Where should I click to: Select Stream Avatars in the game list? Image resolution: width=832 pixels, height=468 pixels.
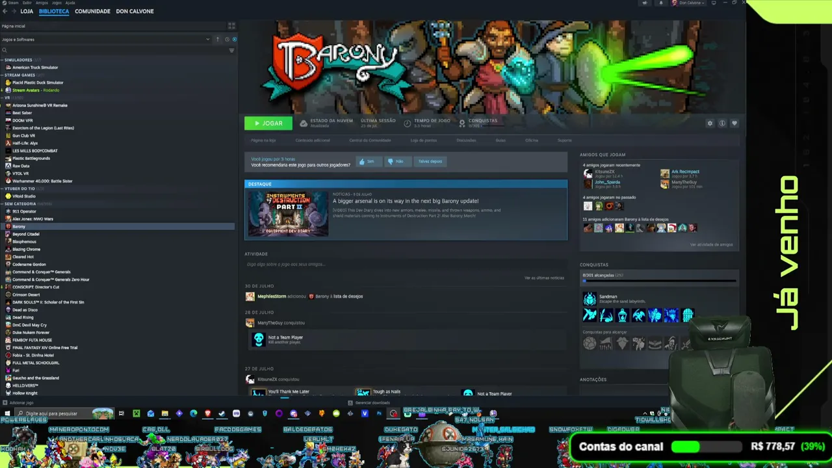35,90
